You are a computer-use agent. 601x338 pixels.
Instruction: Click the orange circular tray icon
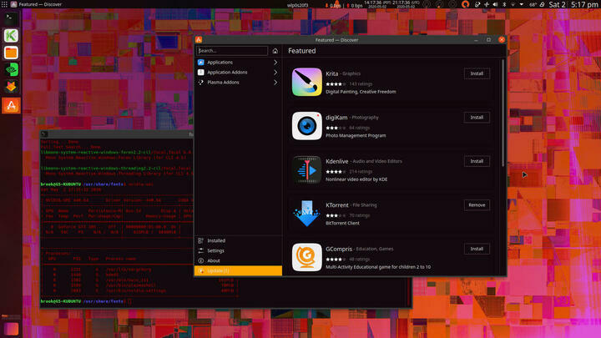(x=465, y=5)
